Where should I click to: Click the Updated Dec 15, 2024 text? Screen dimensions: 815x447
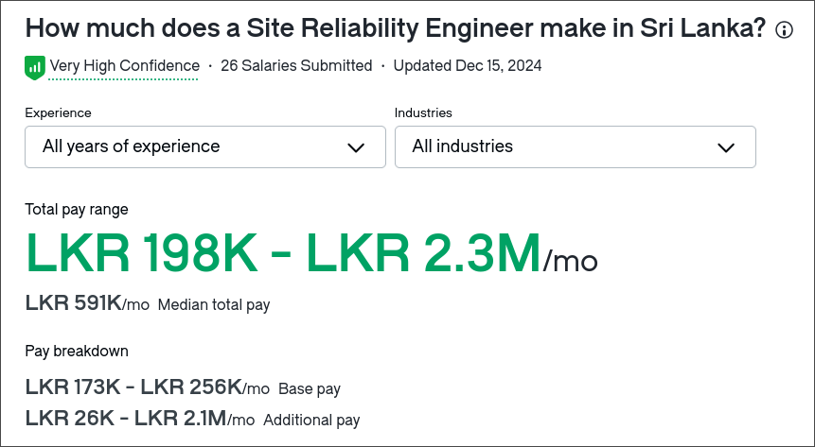tap(468, 66)
